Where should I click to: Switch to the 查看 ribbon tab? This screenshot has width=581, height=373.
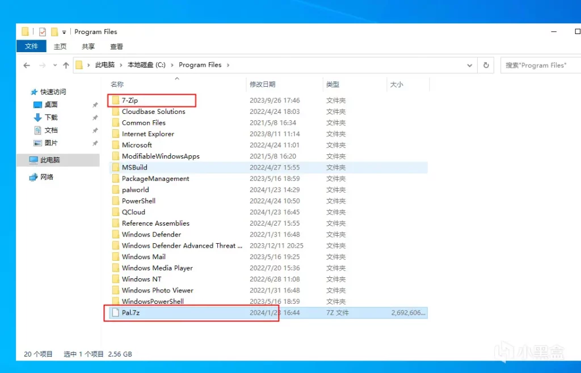116,46
